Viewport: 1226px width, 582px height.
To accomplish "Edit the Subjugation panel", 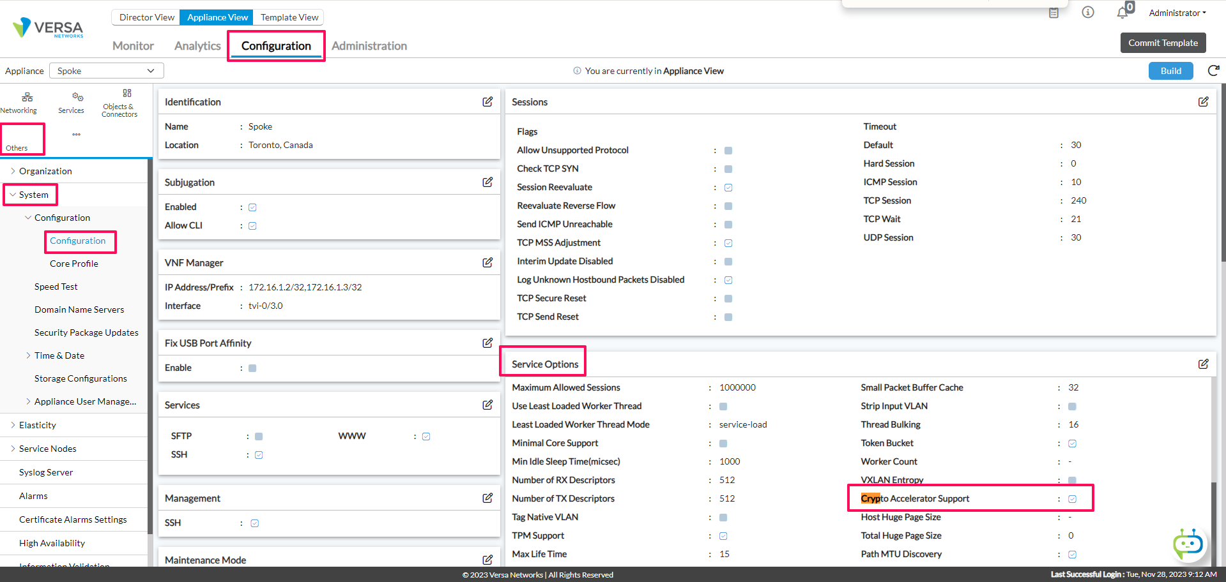I will tap(487, 182).
